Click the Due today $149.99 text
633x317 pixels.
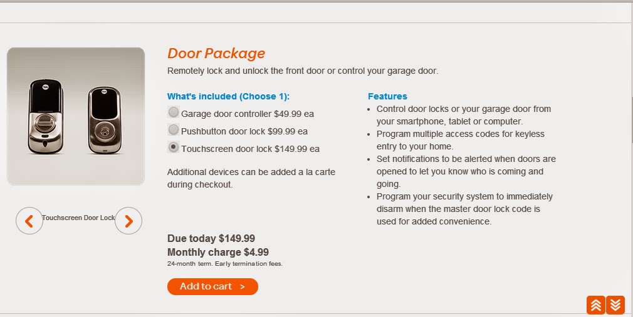coord(211,238)
